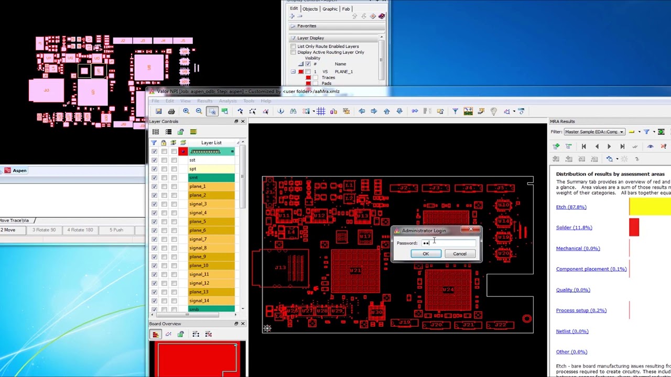Image resolution: width=671 pixels, height=377 pixels.
Task: Pan up with the blue up arrow
Action: [x=387, y=111]
